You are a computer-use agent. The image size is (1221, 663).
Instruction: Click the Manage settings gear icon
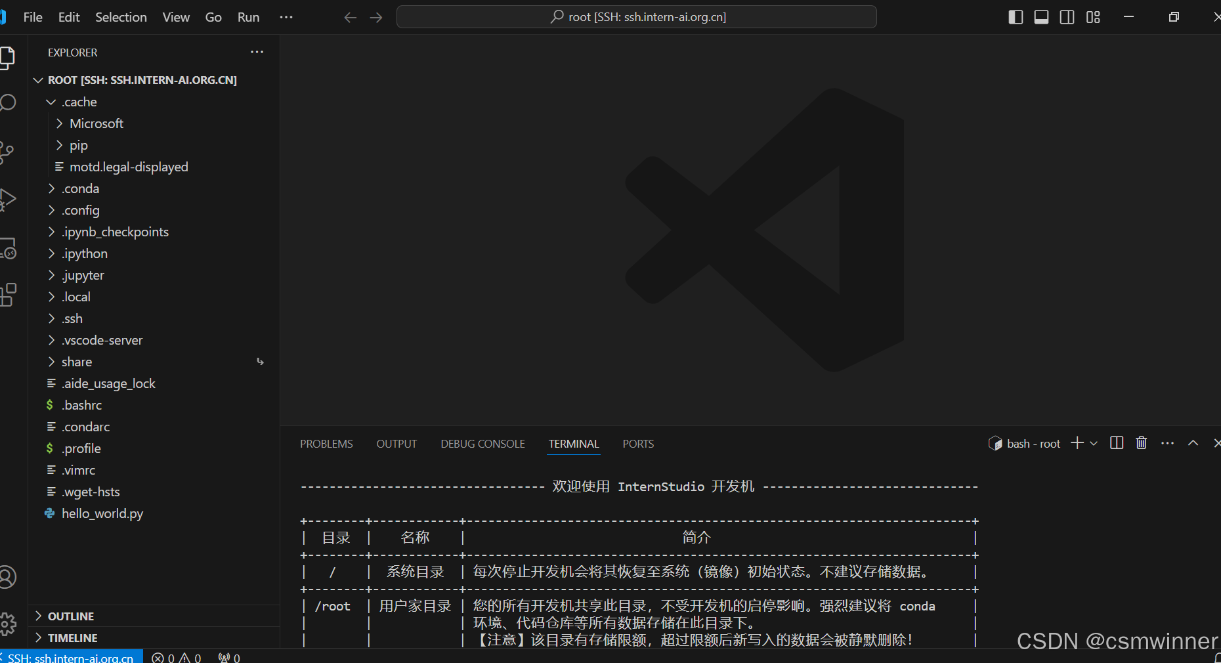tap(8, 624)
